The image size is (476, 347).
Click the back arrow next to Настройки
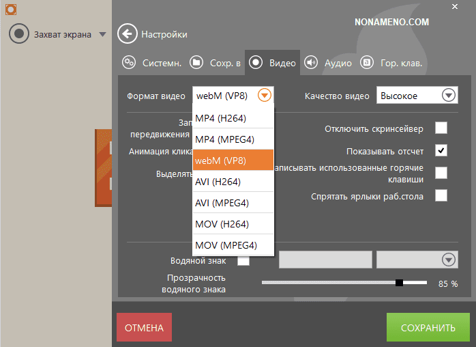point(126,33)
